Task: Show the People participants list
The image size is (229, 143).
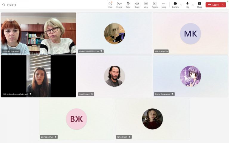Action: tap(119, 5)
